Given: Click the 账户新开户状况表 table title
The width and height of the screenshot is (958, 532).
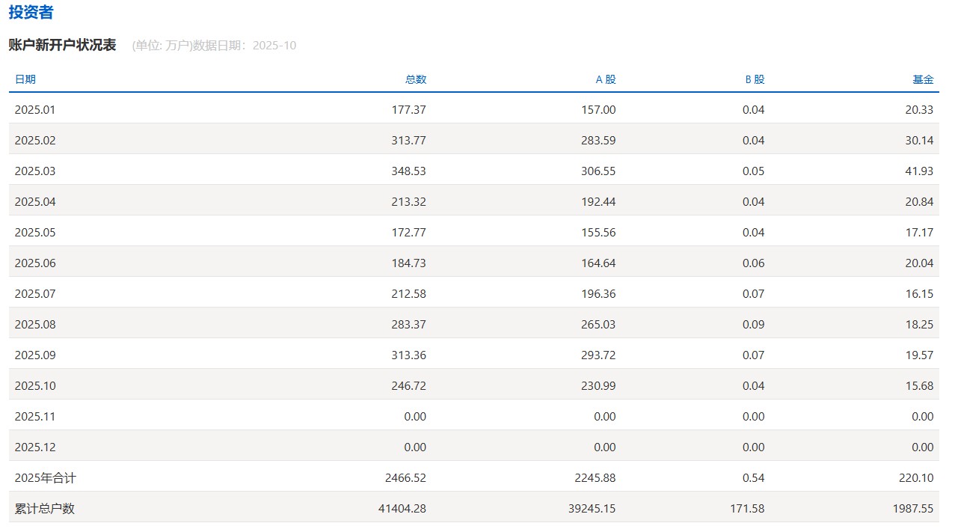Looking at the screenshot, I should [62, 45].
